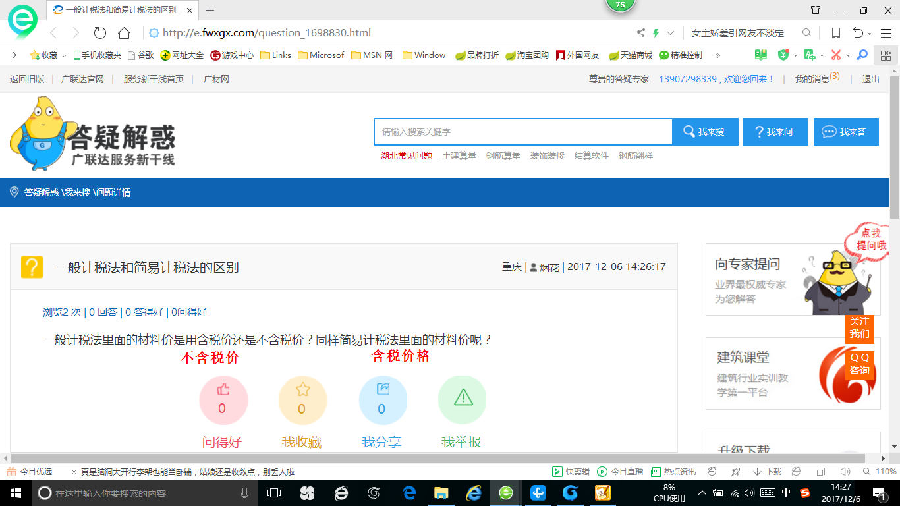Open 服务新干线首页
Image resolution: width=900 pixels, height=506 pixels.
(154, 79)
